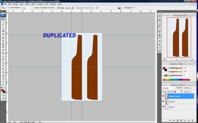198x123 pixels.
Task: Open the Image menu
Action: pos(15,4)
